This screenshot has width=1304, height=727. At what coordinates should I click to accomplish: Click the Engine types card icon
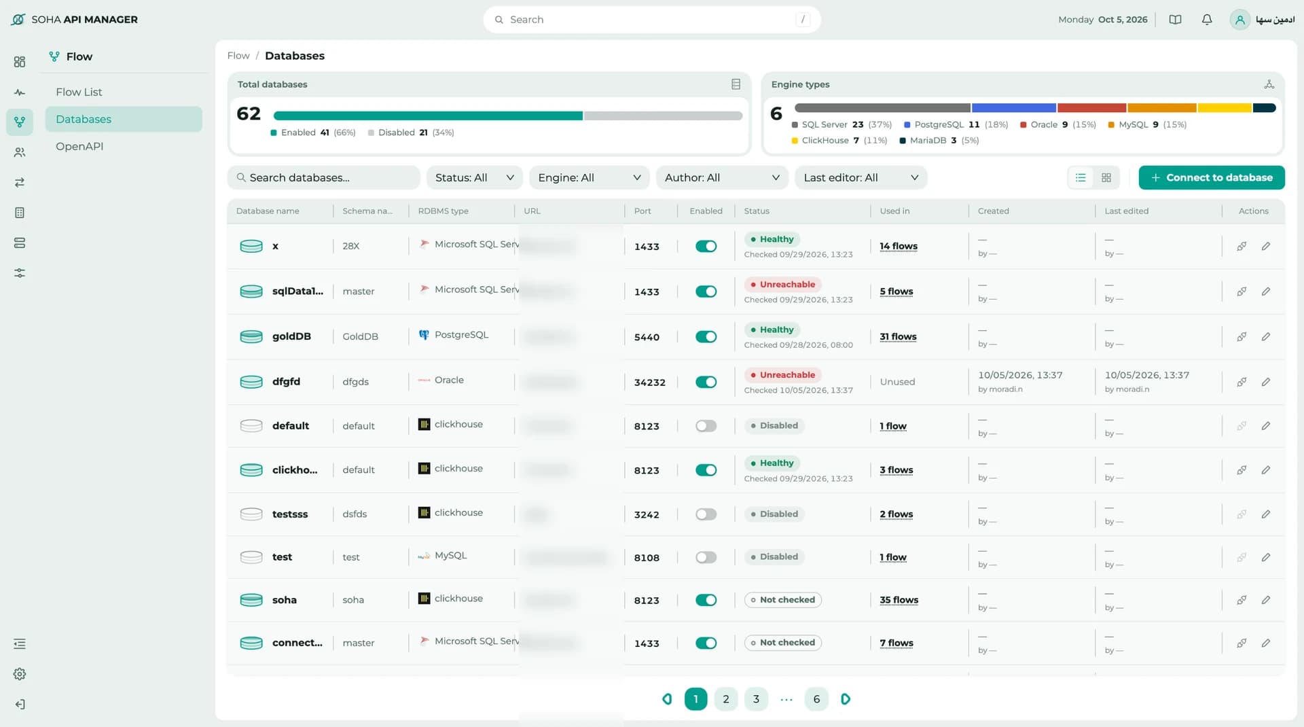click(1269, 84)
